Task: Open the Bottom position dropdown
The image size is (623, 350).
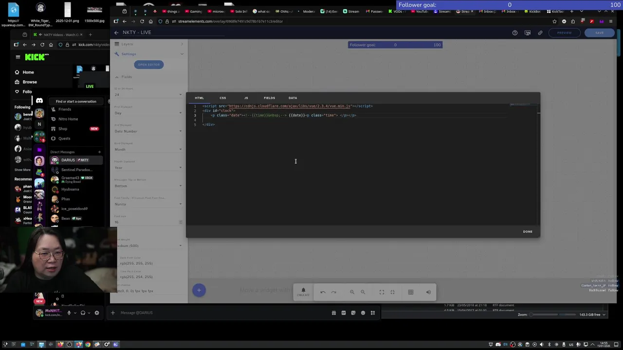Action: click(148, 186)
